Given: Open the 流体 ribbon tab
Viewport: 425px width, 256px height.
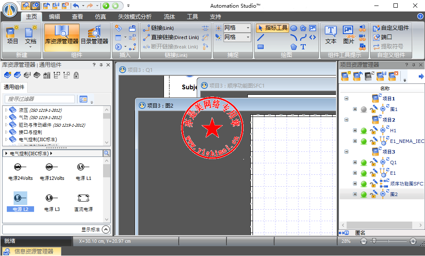Looking at the screenshot, I should coord(169,17).
